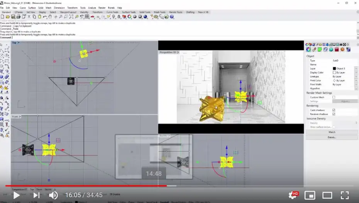Screen dimensions: 359x203
Task: Open the Perspective viewport title menu arrow
Action: [178, 53]
